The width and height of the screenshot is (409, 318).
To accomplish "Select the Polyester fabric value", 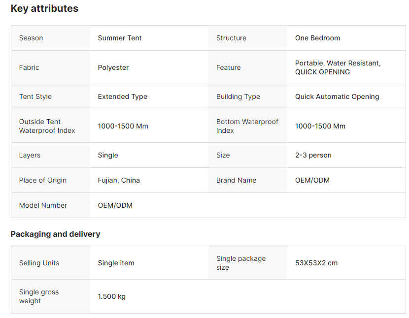I will [113, 67].
